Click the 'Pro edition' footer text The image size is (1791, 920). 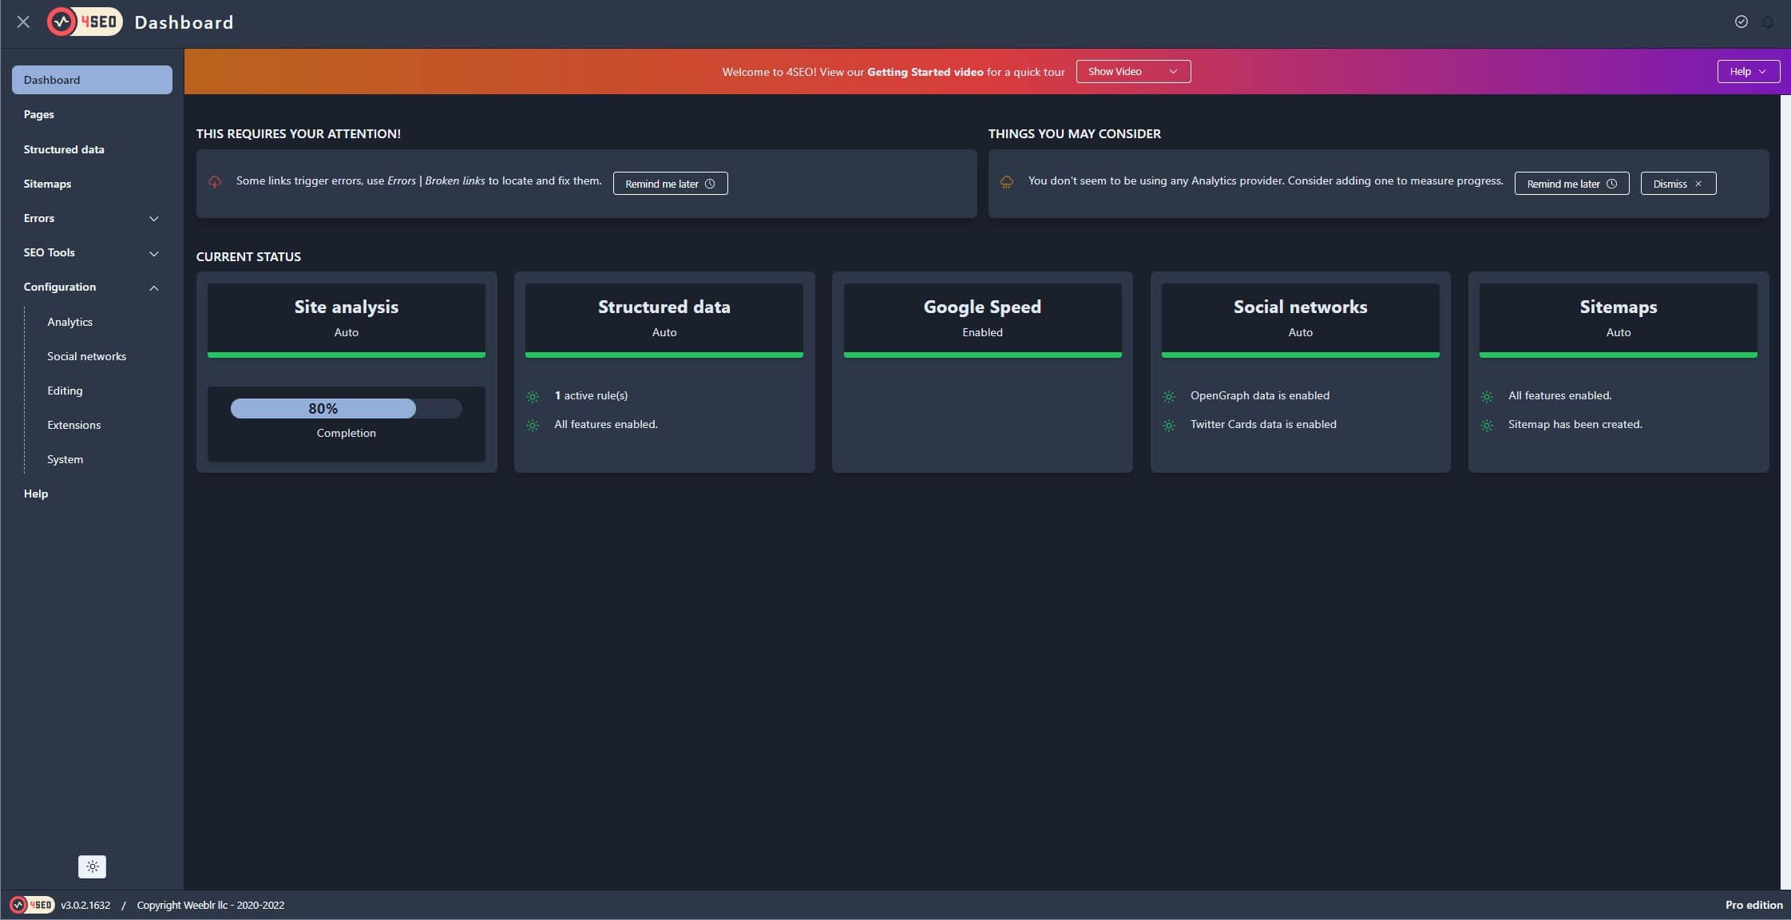(1753, 905)
